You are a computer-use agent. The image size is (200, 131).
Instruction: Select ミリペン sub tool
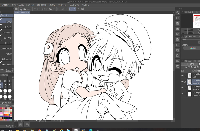pyautogui.click(x=6, y=20)
